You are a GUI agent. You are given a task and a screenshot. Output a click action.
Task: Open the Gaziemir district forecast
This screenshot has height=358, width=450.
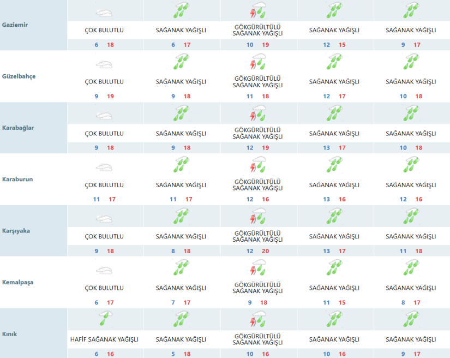(x=16, y=25)
